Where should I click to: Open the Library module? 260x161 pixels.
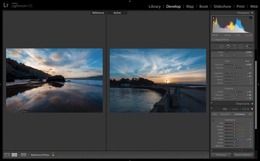[x=155, y=7]
